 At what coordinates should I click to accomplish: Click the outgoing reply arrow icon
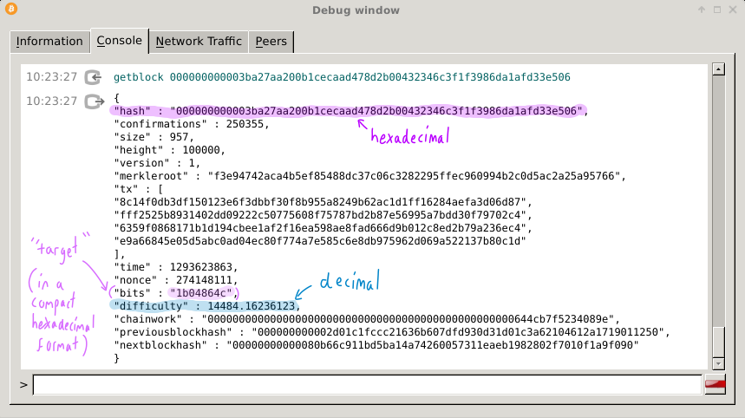pyautogui.click(x=94, y=101)
